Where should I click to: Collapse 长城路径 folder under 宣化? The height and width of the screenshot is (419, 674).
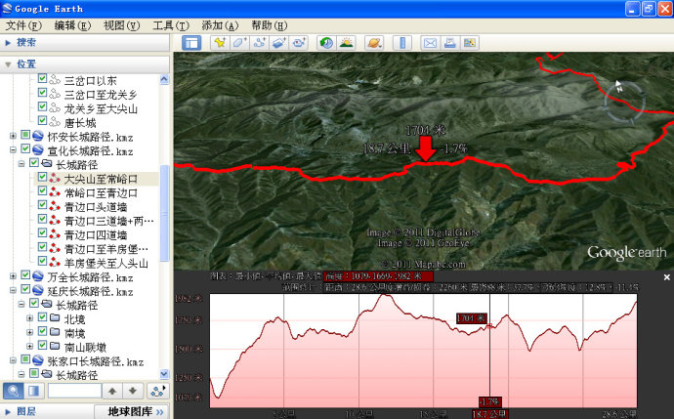tap(21, 164)
